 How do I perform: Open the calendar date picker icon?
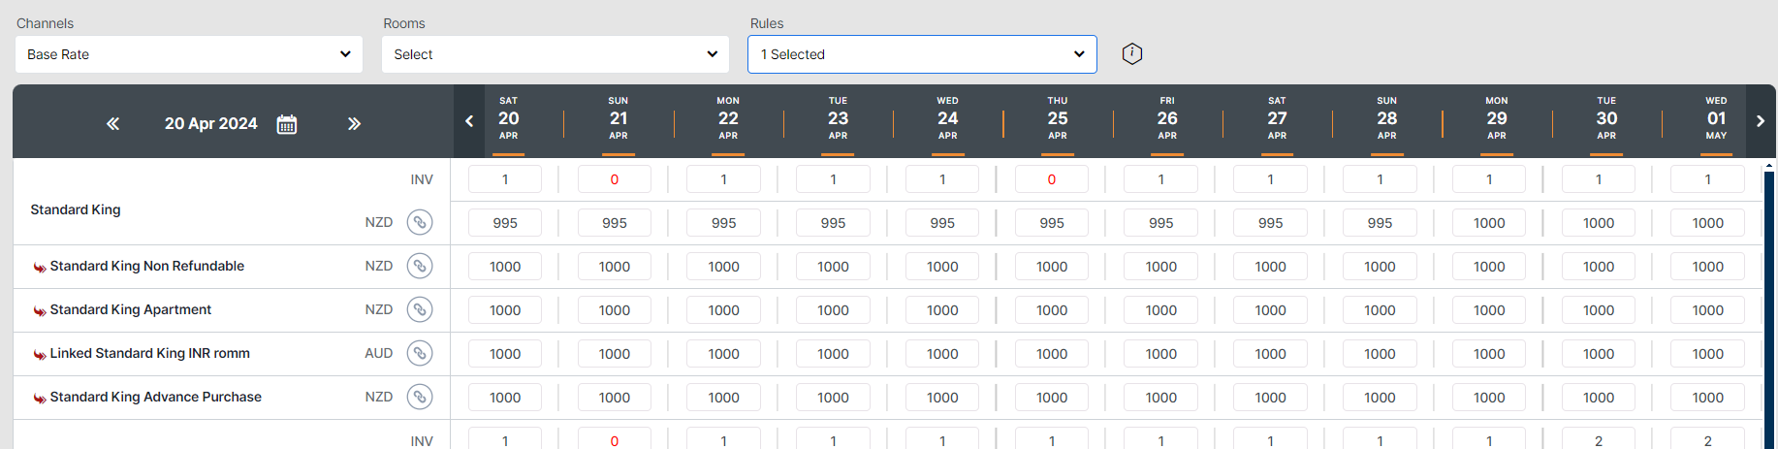pos(287,124)
